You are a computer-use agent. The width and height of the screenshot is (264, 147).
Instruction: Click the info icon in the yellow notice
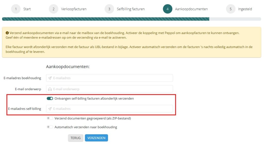[x=7, y=33]
